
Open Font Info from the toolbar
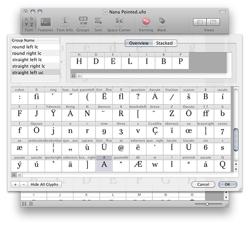pyautogui.click(x=65, y=24)
